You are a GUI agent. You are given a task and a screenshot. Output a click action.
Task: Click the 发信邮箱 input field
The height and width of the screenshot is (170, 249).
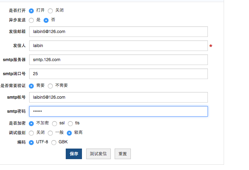118,32
